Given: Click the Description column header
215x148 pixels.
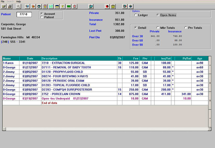Looking at the screenshot, I should [79, 58].
